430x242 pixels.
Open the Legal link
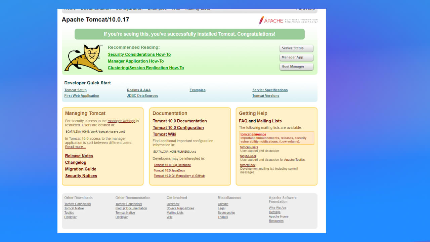221,208
